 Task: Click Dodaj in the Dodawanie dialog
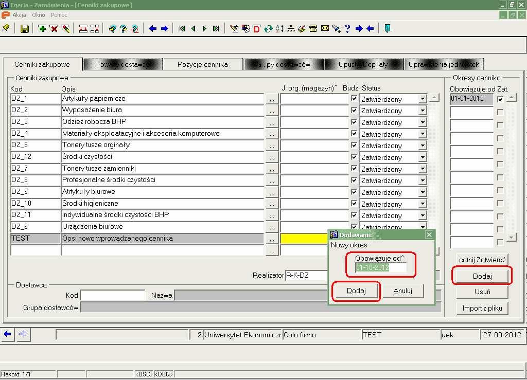pyautogui.click(x=356, y=291)
